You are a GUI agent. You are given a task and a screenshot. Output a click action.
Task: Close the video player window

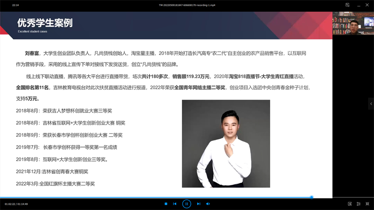pyautogui.click(x=368, y=5)
